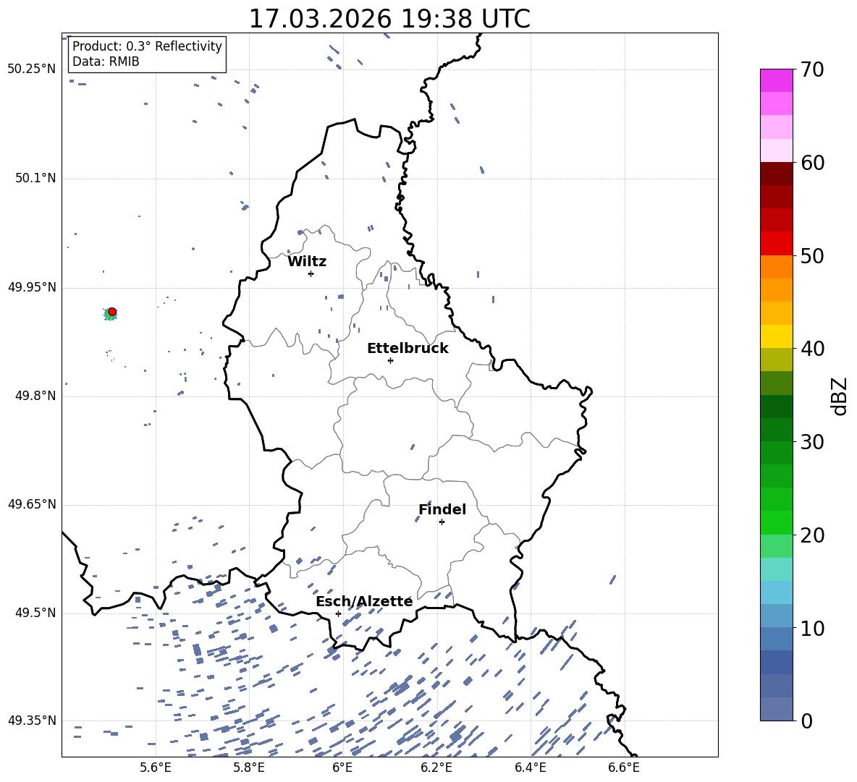Select the Ettelbruck station label
This screenshot has width=857, height=782.
point(408,348)
